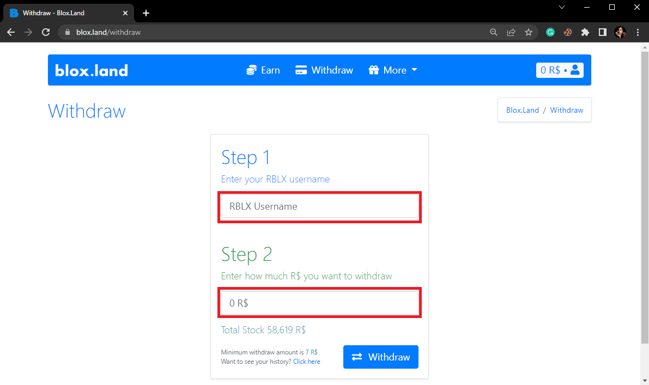The width and height of the screenshot is (649, 385).
Task: Select the Withdraw - Blox.Land browser tab
Action: click(69, 13)
